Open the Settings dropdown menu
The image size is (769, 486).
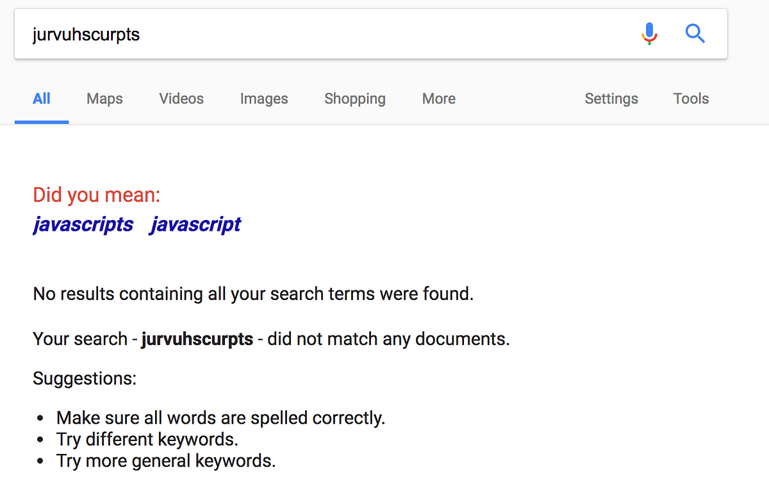point(611,99)
